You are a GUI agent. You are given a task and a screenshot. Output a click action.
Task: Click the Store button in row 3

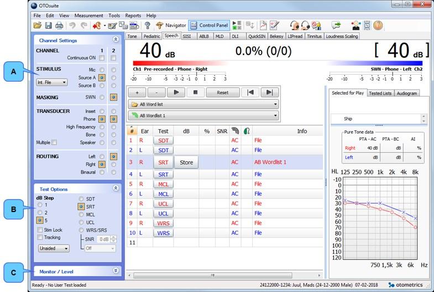pyautogui.click(x=186, y=162)
